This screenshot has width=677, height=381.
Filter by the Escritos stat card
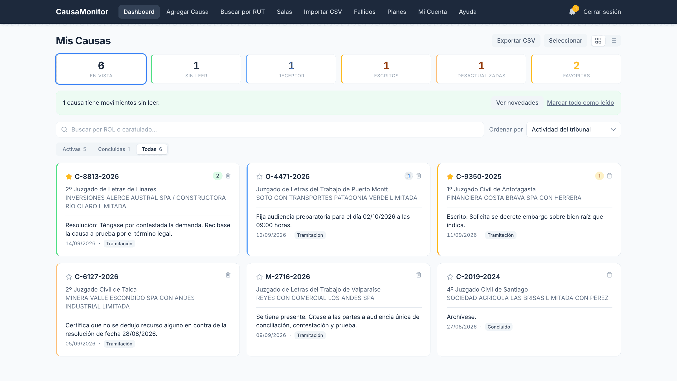(386, 69)
